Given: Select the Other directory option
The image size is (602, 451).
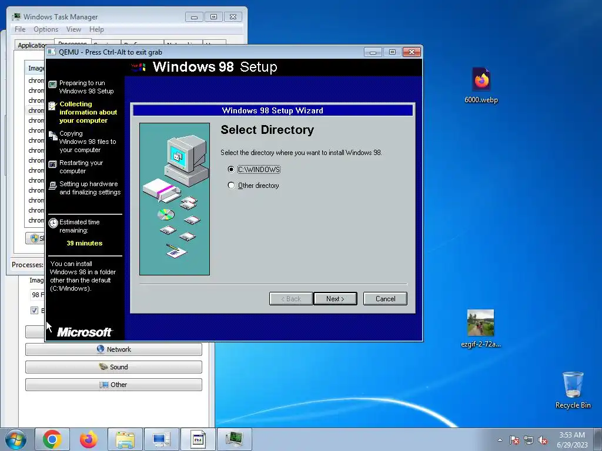Looking at the screenshot, I should tap(231, 186).
